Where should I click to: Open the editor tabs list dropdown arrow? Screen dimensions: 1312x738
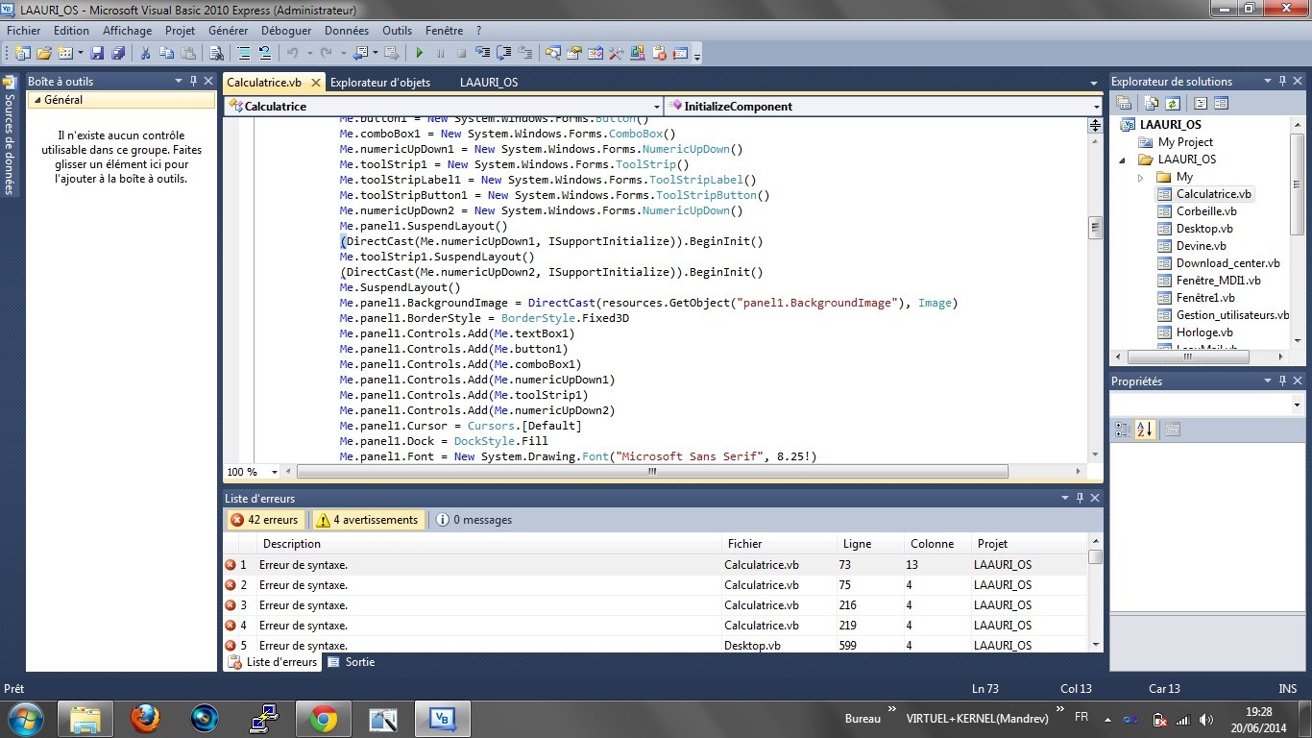coord(1094,83)
